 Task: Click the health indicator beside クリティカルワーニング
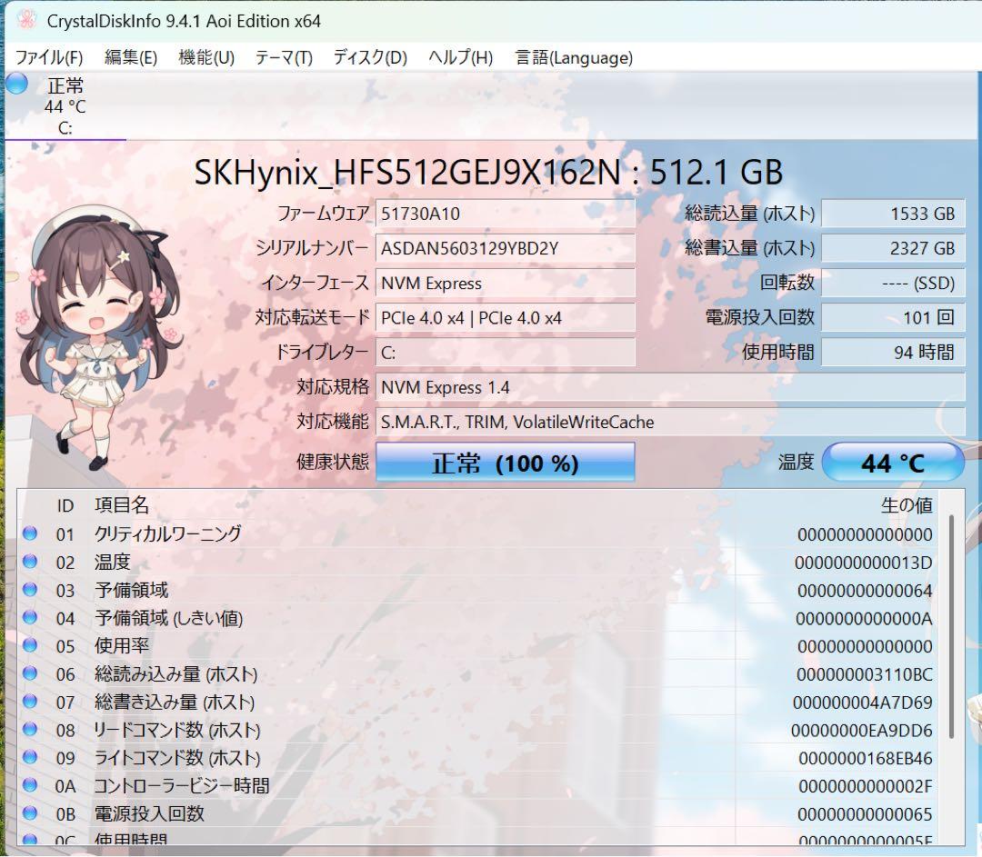29,535
